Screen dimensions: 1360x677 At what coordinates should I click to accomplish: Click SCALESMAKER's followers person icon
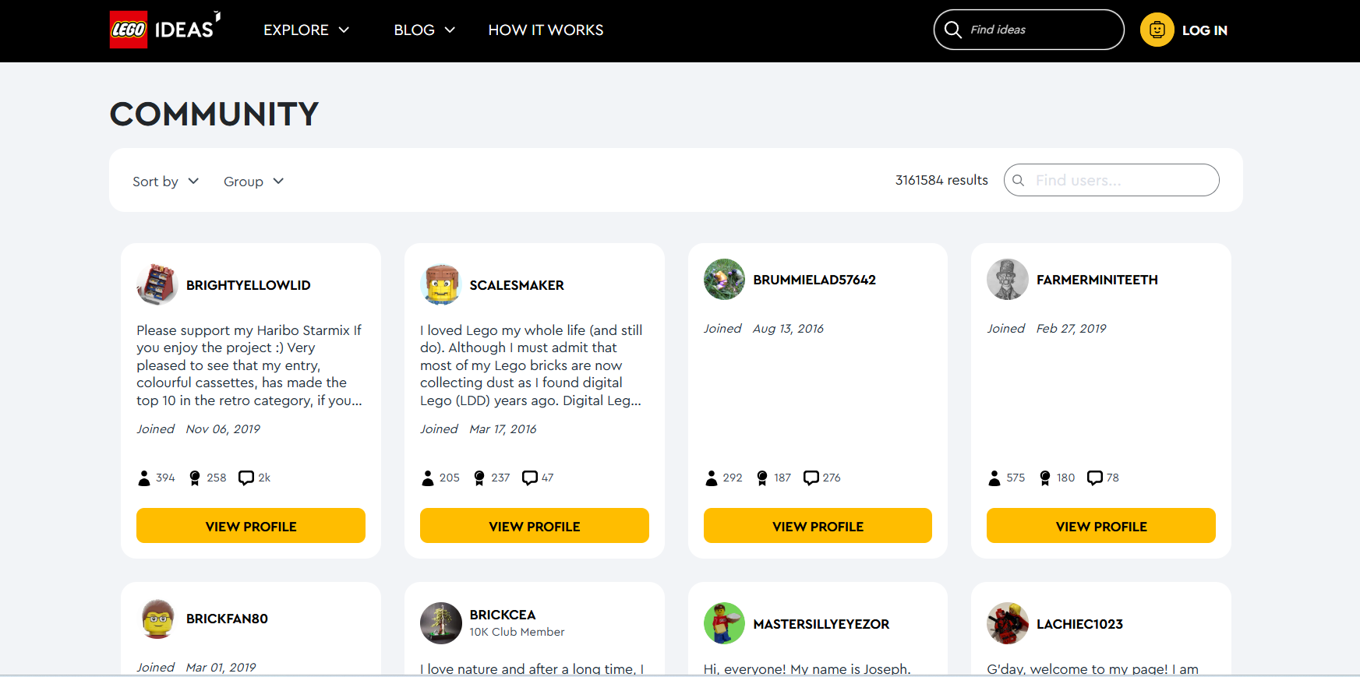[428, 478]
